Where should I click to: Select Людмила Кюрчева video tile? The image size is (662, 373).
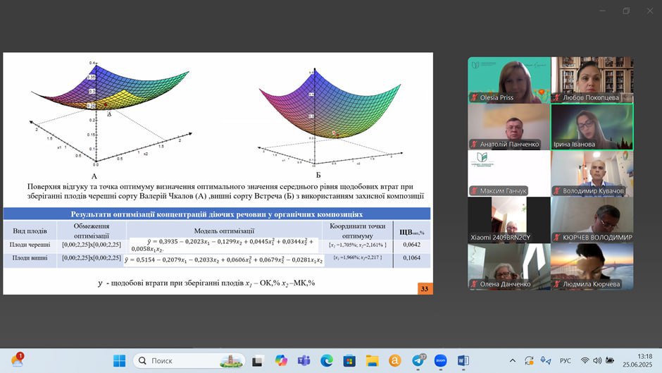tap(592, 267)
